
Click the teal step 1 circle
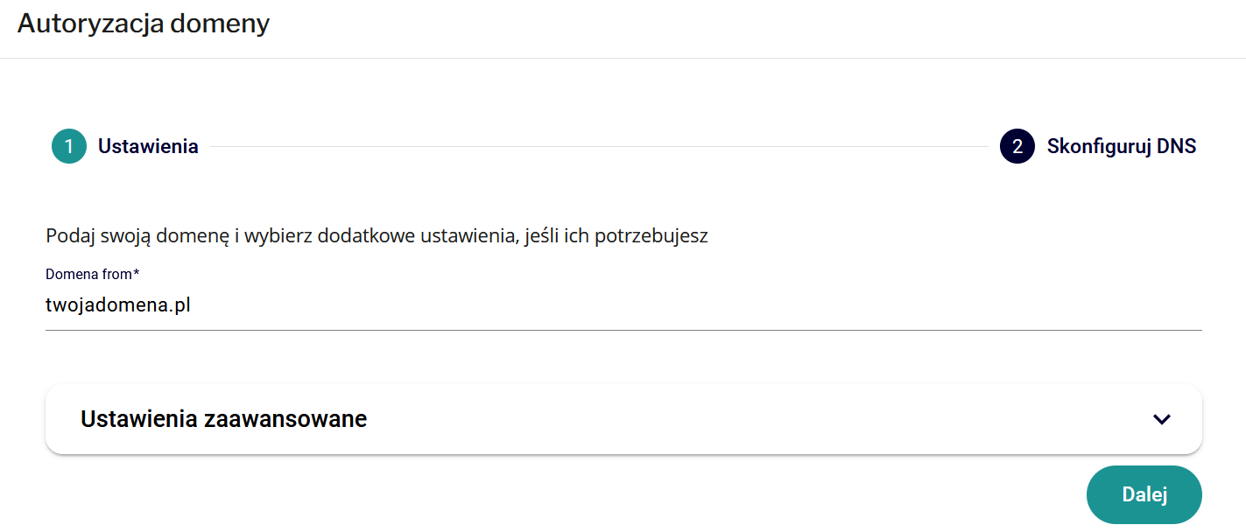pos(69,146)
